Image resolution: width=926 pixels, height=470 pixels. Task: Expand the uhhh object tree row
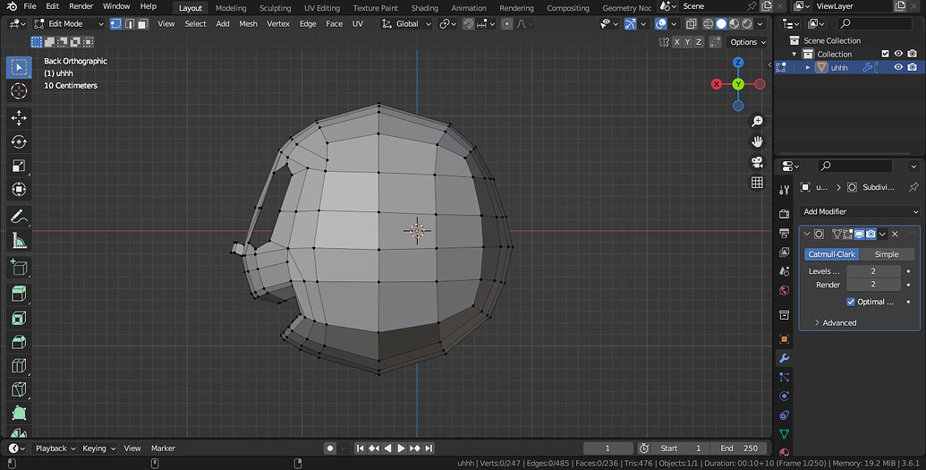(x=808, y=67)
